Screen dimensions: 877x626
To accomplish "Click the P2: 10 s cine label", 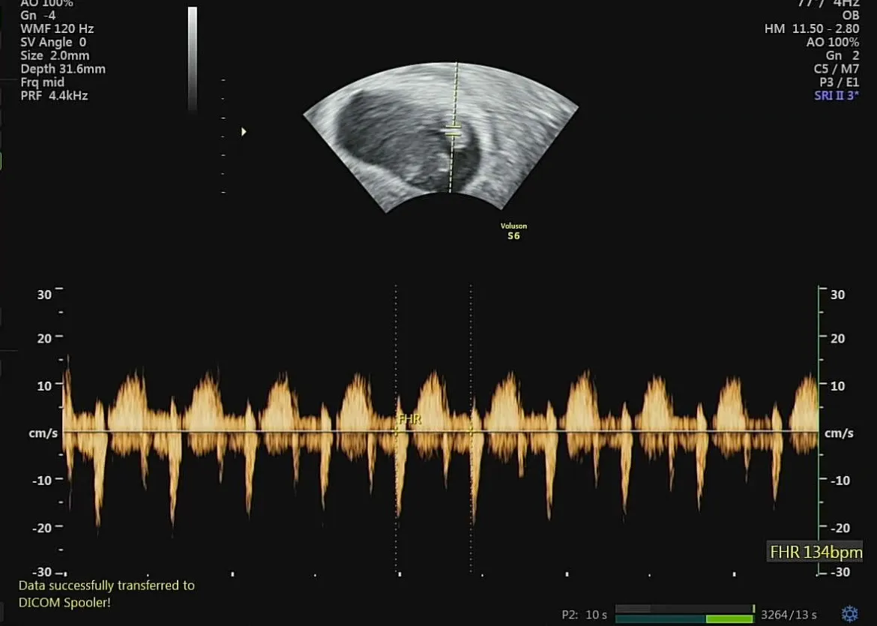I will click(585, 615).
